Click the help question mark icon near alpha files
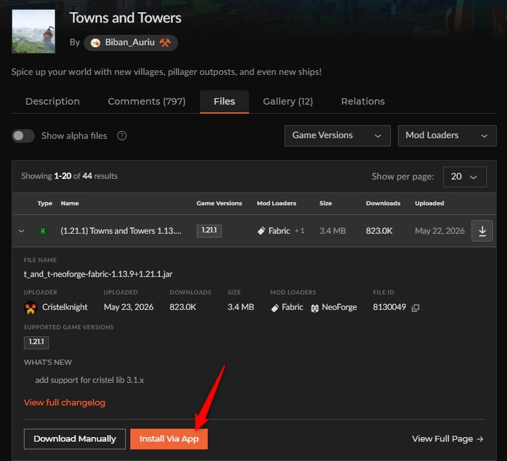 click(121, 136)
